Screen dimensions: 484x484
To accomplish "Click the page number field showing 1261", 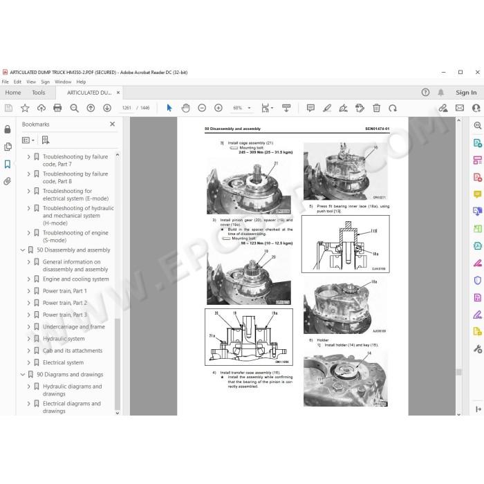I will coord(127,108).
